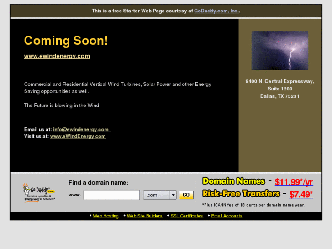
Task: Click the 'Dallas, TX 75231' address line
Action: coord(279,96)
